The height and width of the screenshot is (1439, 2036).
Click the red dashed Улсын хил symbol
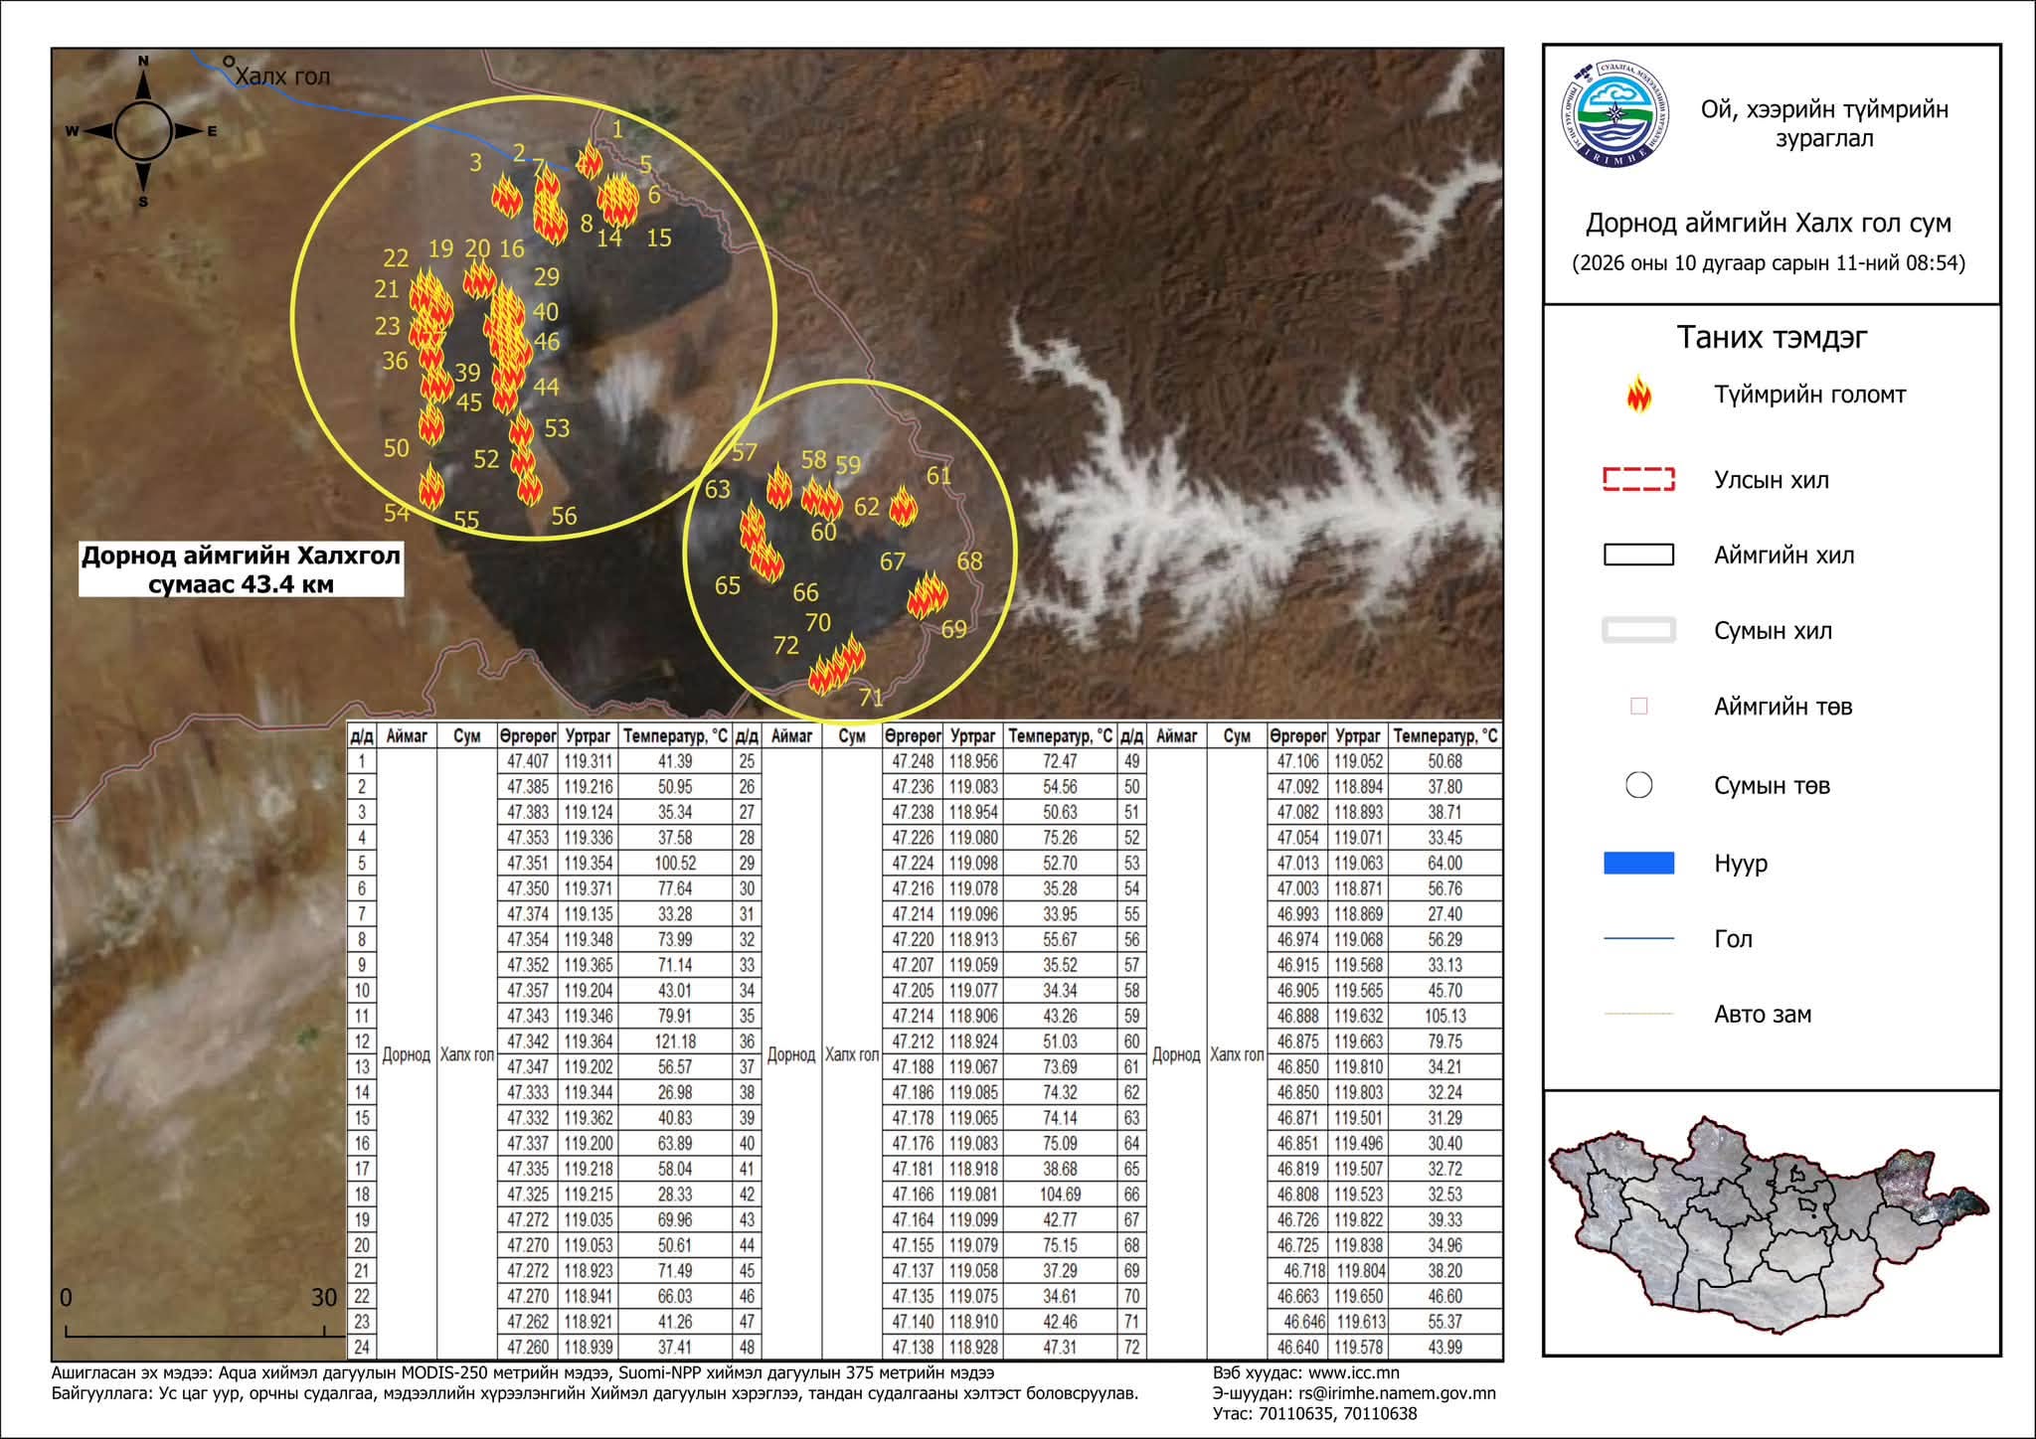pyautogui.click(x=1638, y=479)
